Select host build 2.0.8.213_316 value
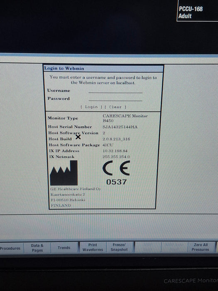The height and width of the screenshot is (291, 218). point(116,139)
